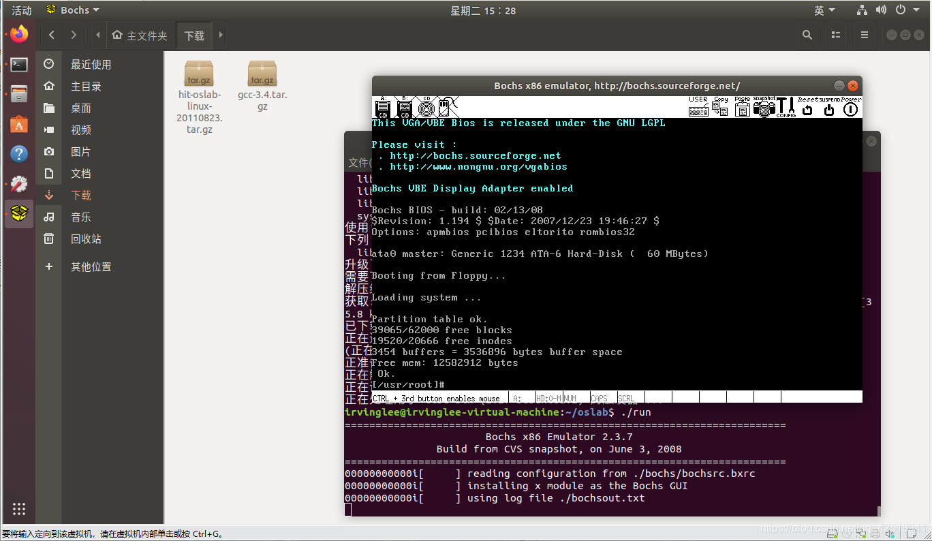Click inside the Bochs VM display

point(617,254)
